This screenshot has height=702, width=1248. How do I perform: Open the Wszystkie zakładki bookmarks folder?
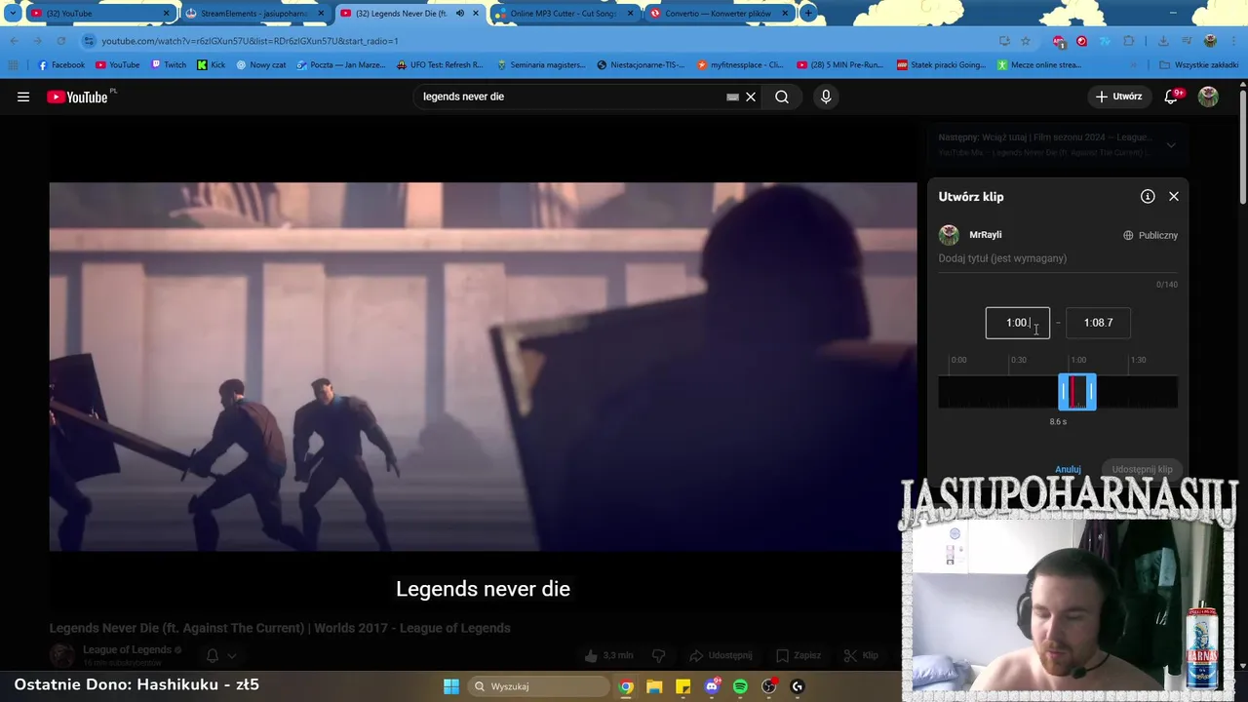click(x=1198, y=65)
